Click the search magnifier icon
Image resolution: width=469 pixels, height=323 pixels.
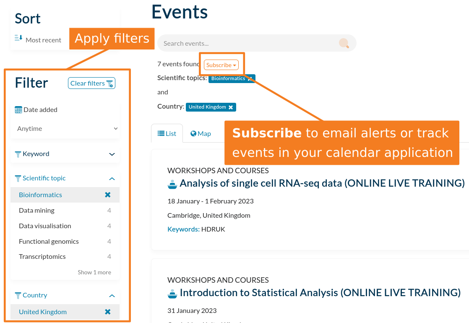[x=344, y=43]
